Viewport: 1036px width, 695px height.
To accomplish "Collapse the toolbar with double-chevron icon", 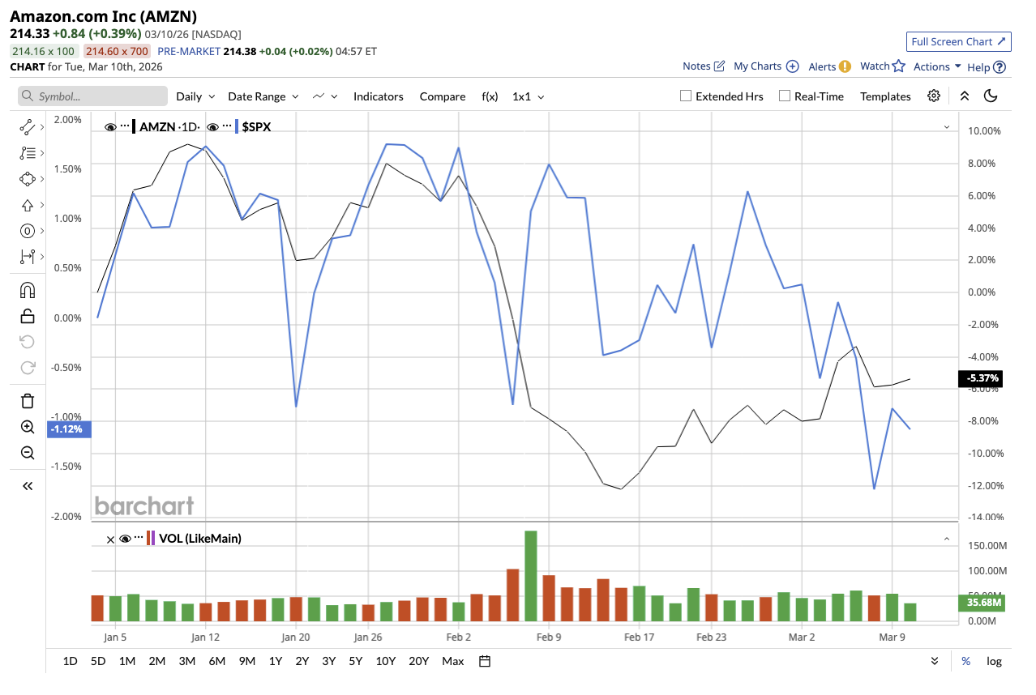I will coord(965,96).
